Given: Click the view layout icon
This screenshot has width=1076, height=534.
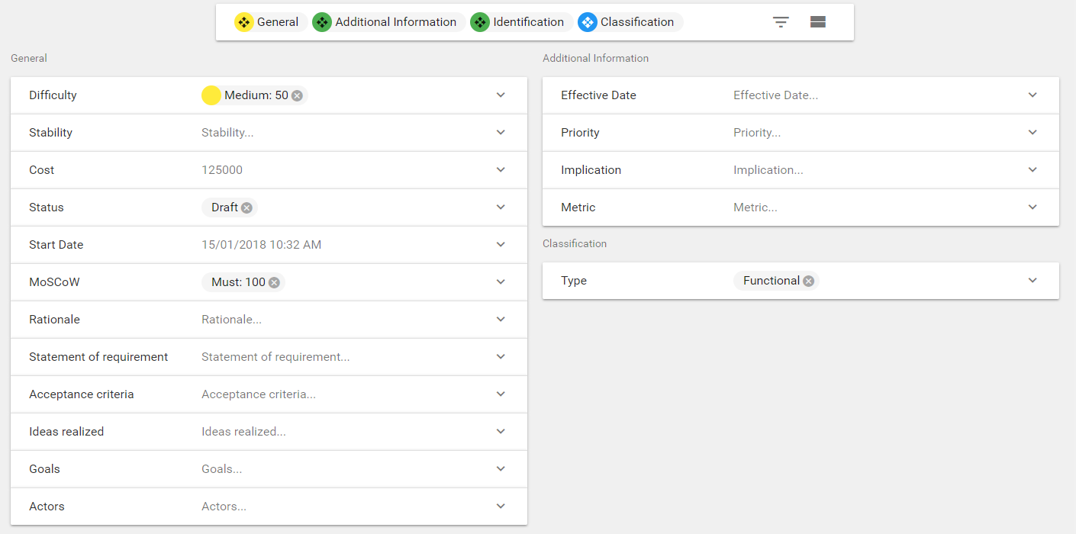Looking at the screenshot, I should [x=818, y=22].
